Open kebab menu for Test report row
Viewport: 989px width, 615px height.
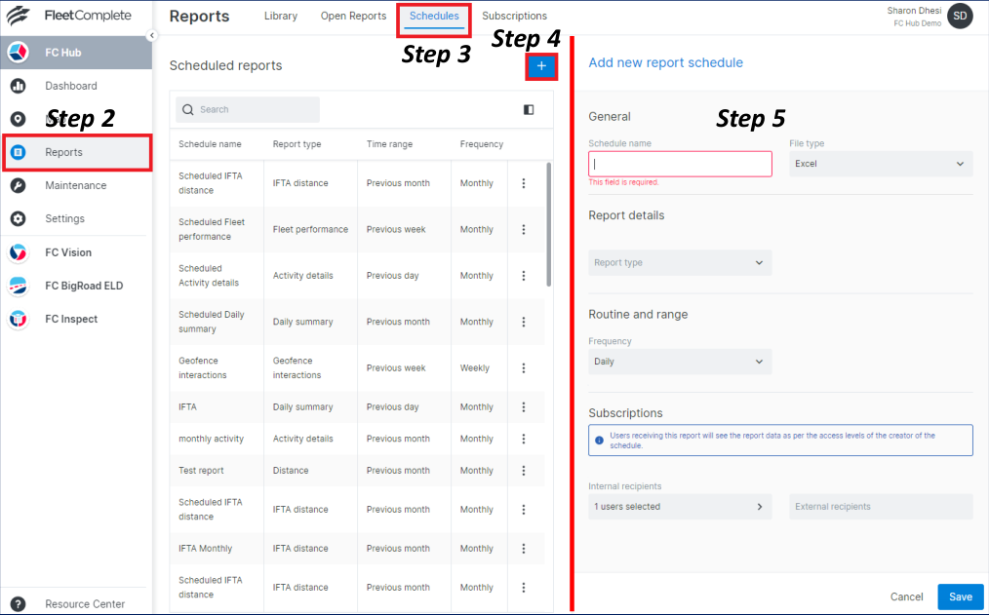click(x=524, y=471)
